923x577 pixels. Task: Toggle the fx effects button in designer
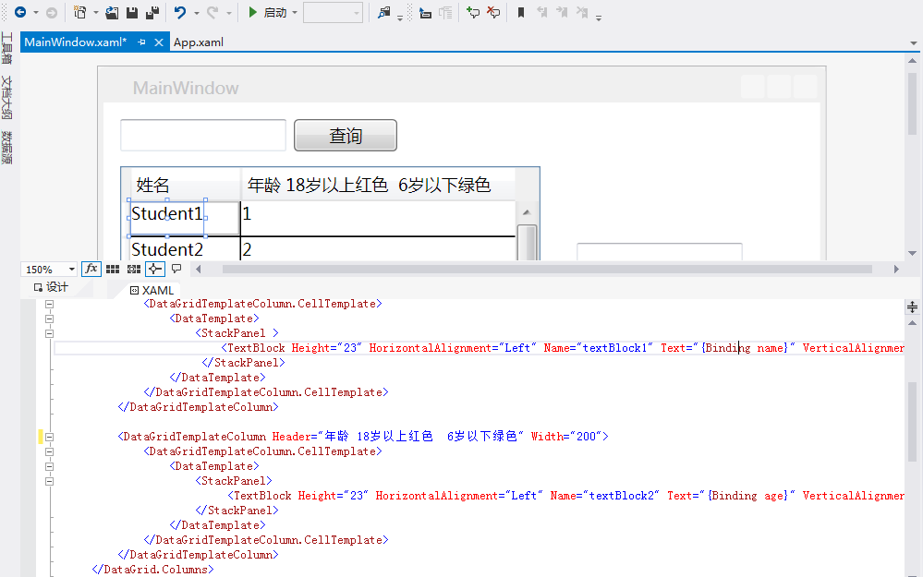(91, 269)
